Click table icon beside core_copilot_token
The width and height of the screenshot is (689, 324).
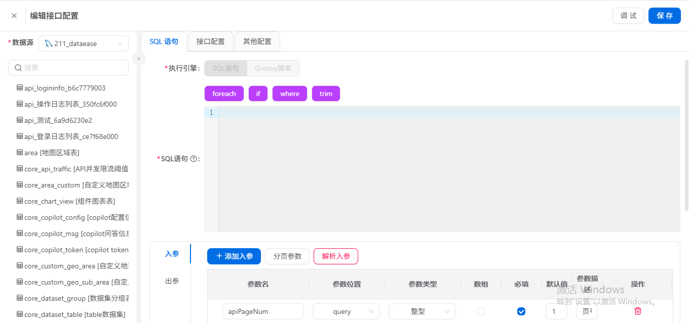20,250
